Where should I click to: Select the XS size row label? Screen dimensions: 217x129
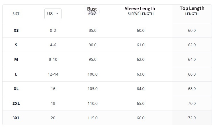16,30
